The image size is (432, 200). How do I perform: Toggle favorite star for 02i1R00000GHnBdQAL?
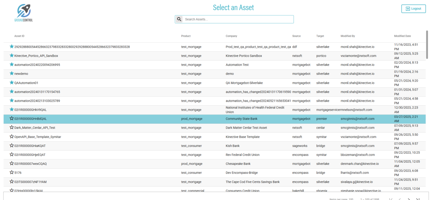(x=12, y=118)
